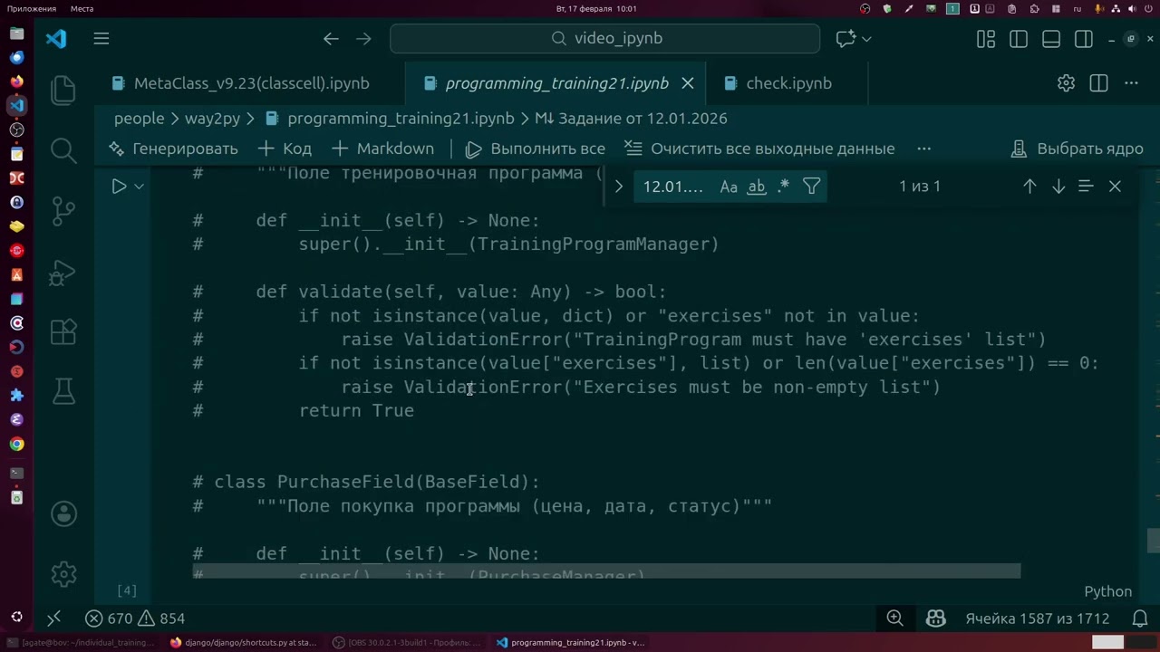Open problems panel showing 670 errors, 854 warnings
The height and width of the screenshot is (652, 1160).
(135, 618)
